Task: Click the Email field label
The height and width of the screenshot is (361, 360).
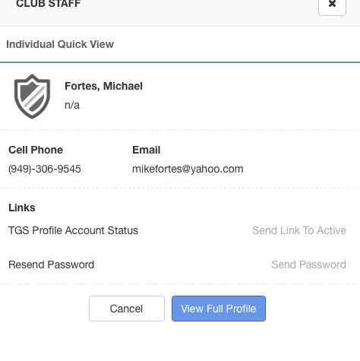Action: [147, 150]
